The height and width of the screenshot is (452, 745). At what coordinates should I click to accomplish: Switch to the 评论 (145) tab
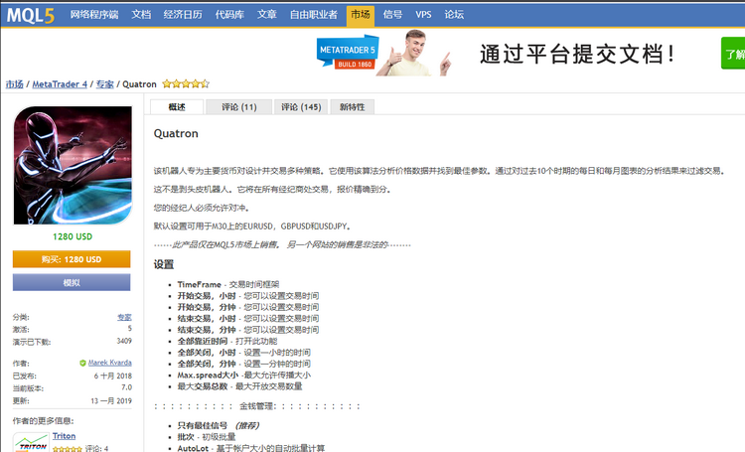pyautogui.click(x=301, y=107)
